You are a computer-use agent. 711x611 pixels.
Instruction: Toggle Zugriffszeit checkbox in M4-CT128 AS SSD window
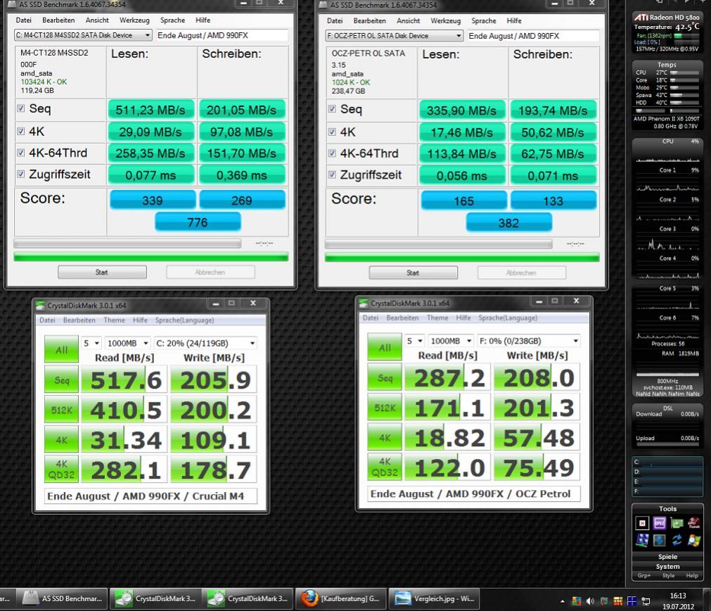pos(21,174)
